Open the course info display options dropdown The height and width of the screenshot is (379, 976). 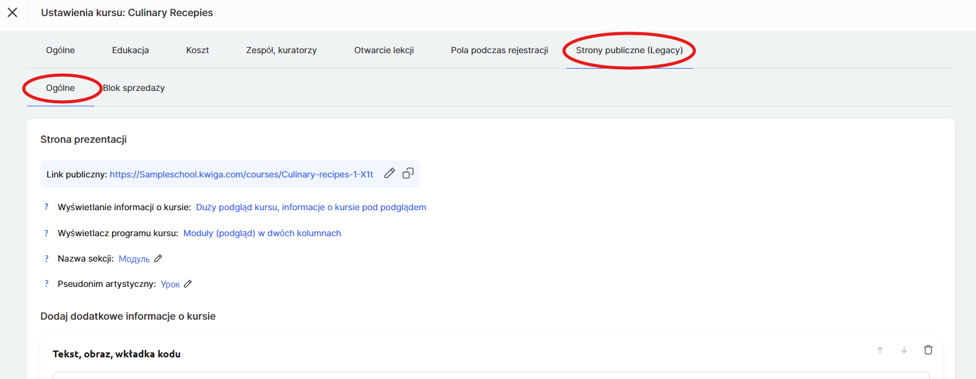311,207
